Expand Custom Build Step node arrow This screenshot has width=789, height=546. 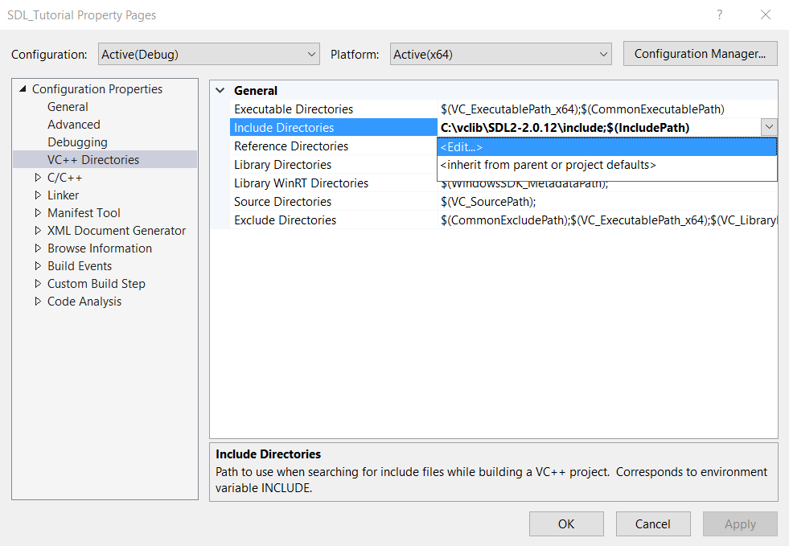coord(38,284)
